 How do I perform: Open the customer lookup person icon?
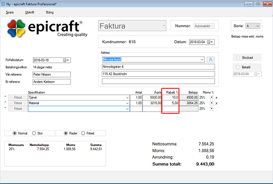tap(210, 59)
